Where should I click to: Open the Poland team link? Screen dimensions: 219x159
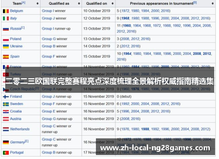(x=16, y=39)
